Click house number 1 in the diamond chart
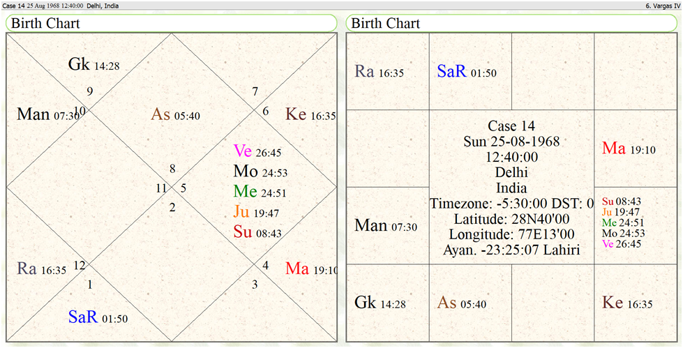This screenshot has height=348, width=683. 90,285
